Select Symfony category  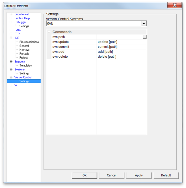pos(20,70)
